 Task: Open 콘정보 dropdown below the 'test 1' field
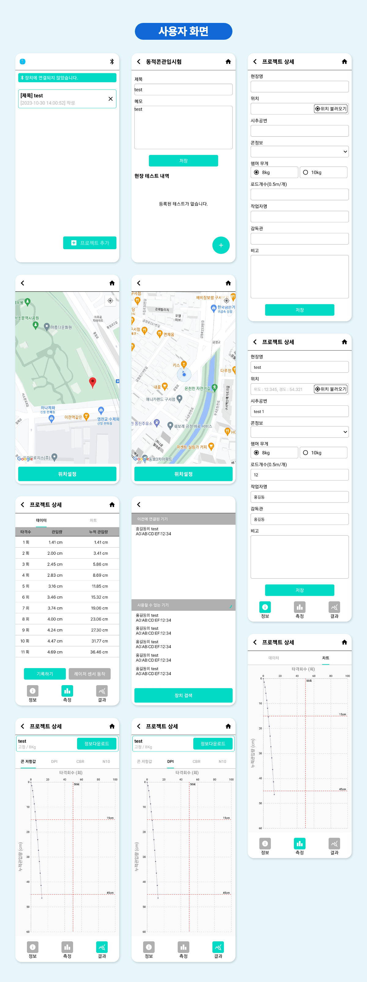click(299, 432)
